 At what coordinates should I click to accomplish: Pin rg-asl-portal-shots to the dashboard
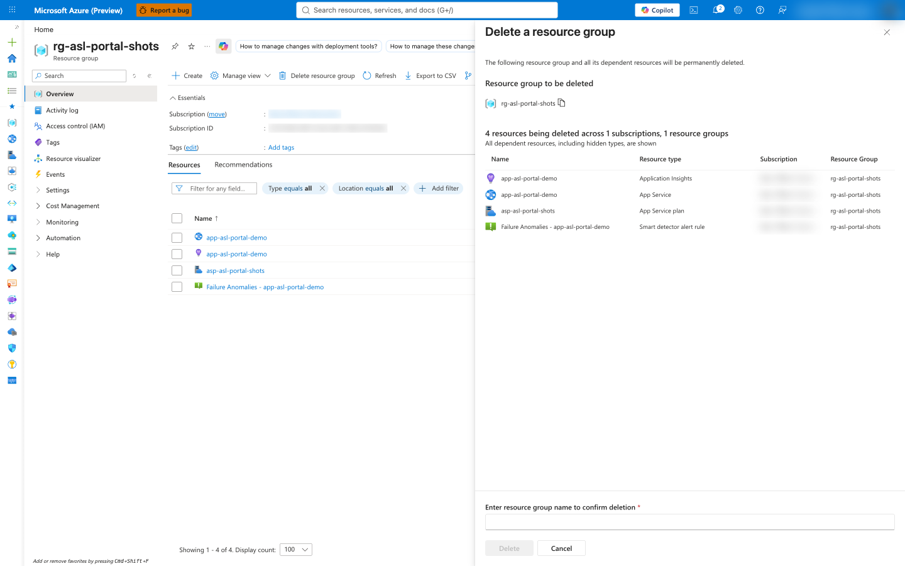coord(175,47)
